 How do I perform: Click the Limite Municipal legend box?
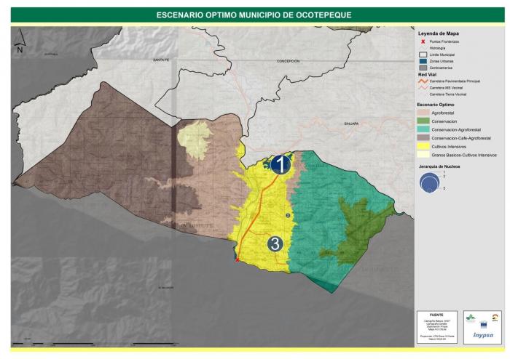[x=422, y=55]
